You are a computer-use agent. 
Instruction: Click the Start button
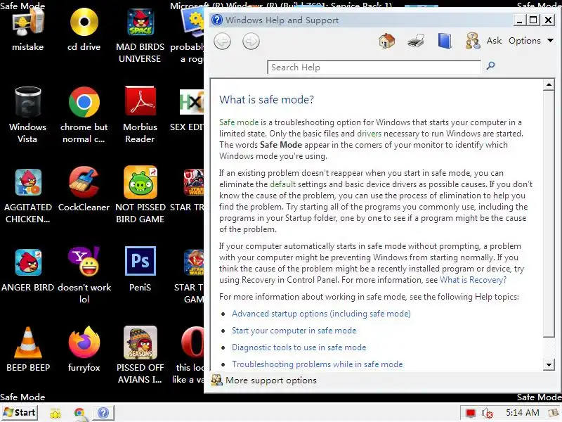click(x=20, y=413)
